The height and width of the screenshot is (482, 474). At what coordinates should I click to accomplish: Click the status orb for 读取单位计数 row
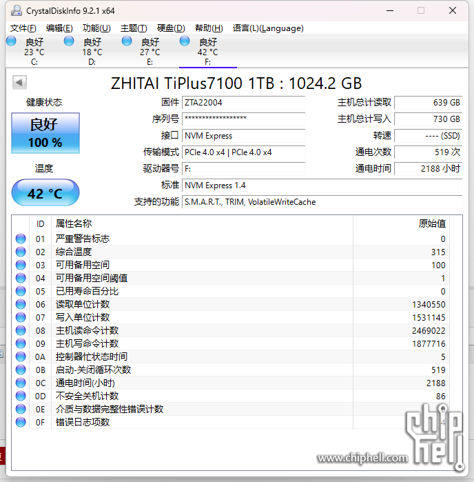point(21,304)
